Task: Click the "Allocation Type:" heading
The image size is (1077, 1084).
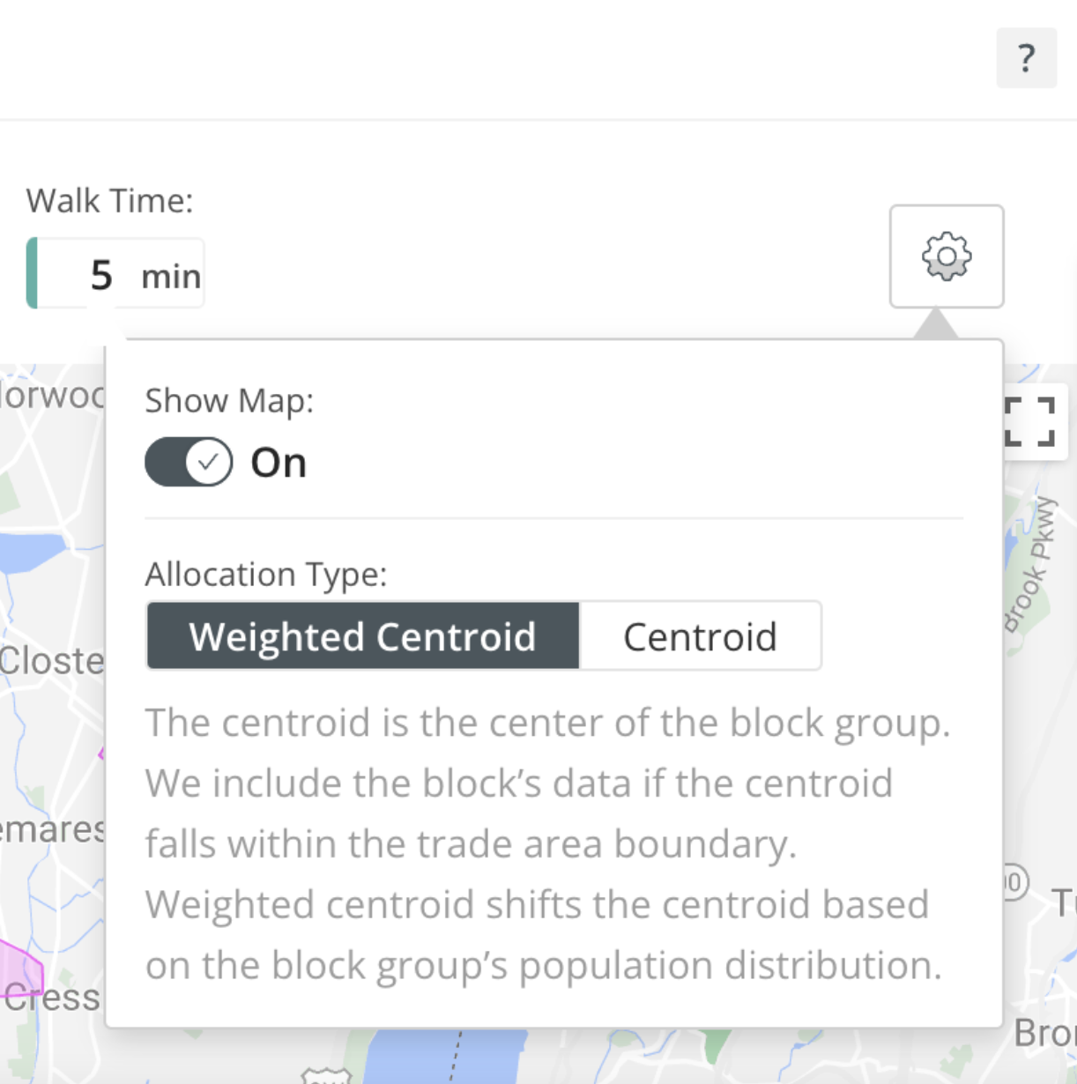Action: [x=265, y=575]
